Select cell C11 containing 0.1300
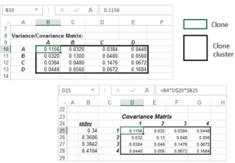235x163 pixels. [73, 56]
